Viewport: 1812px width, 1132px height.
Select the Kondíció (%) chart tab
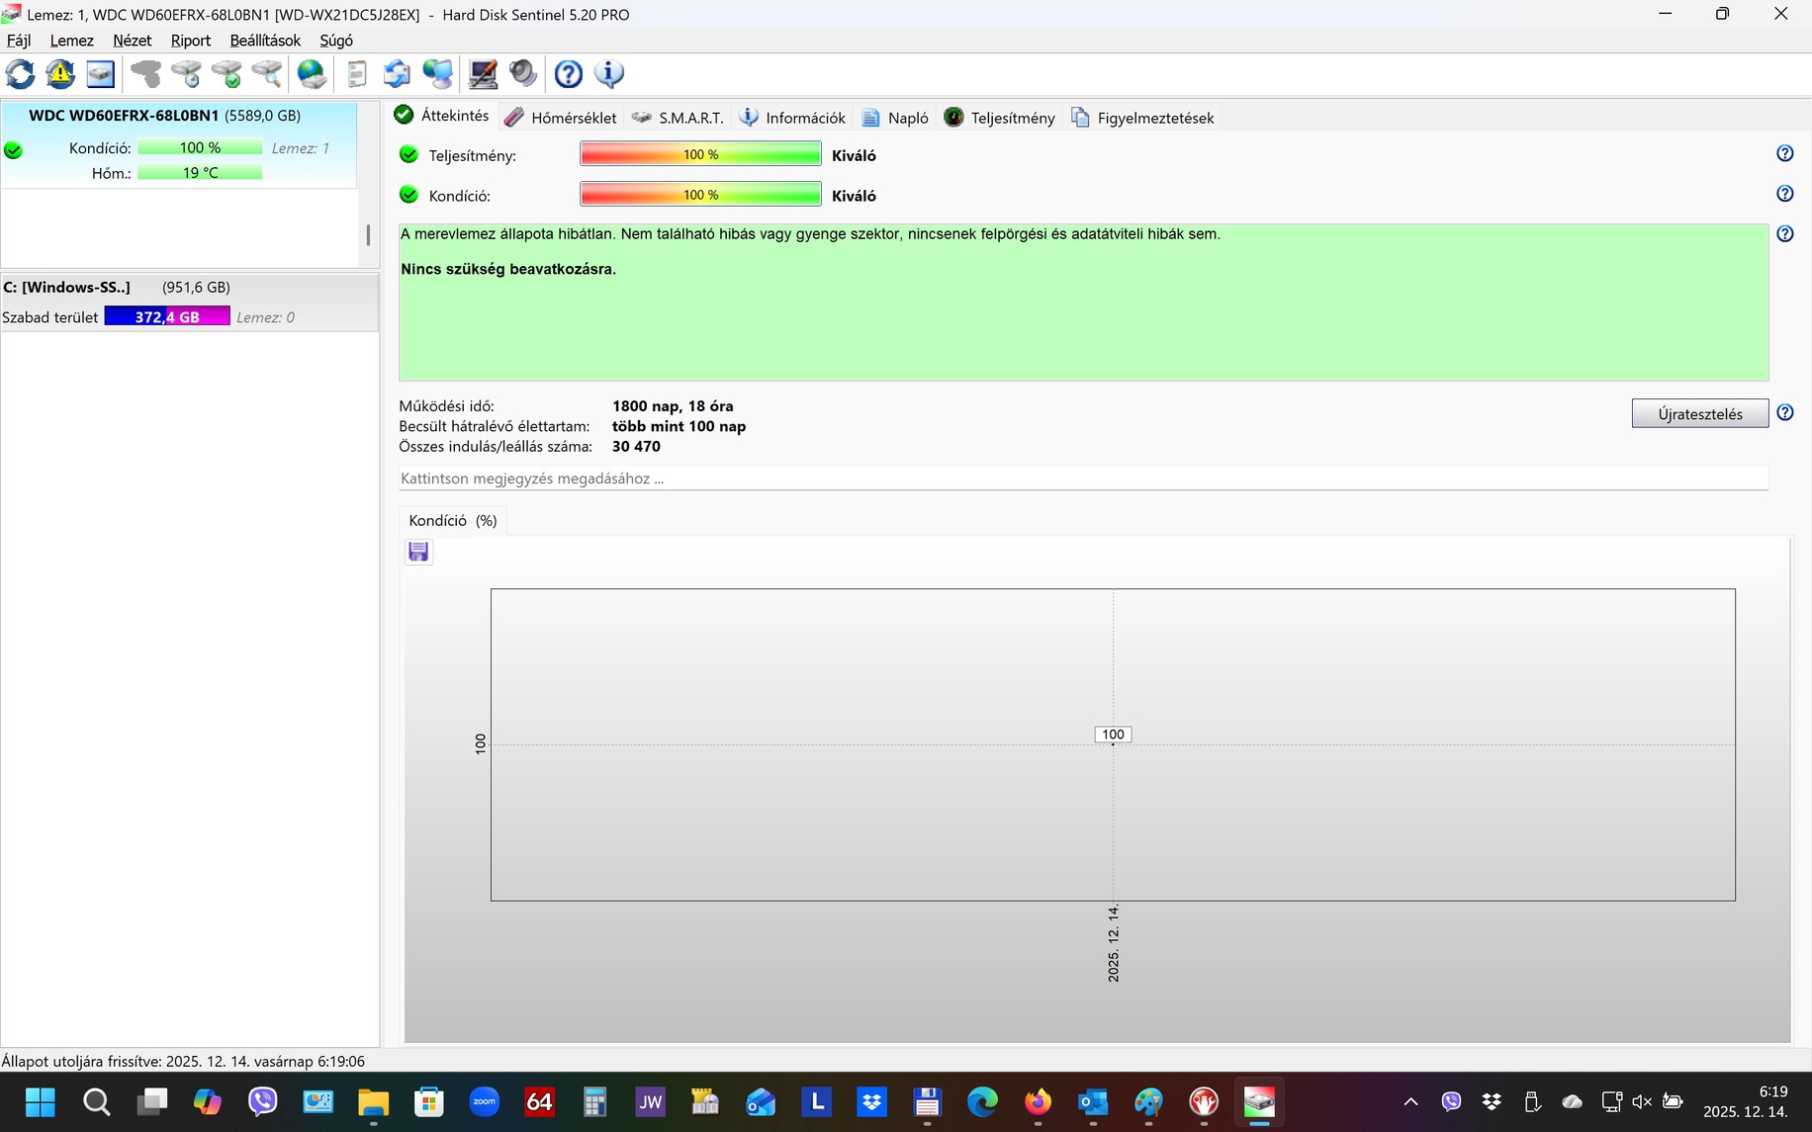pos(453,521)
